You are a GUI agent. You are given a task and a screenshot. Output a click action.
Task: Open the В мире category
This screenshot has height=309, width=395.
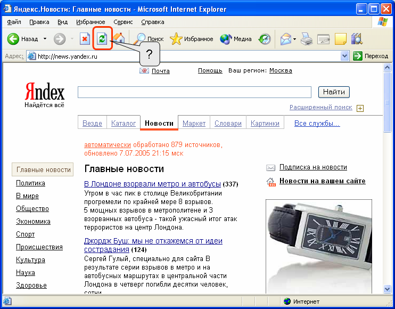(27, 196)
